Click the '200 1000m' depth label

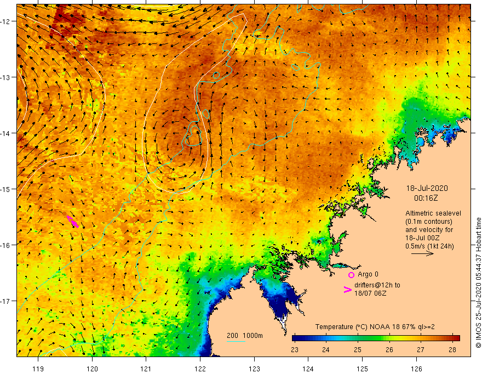pyautogui.click(x=245, y=336)
